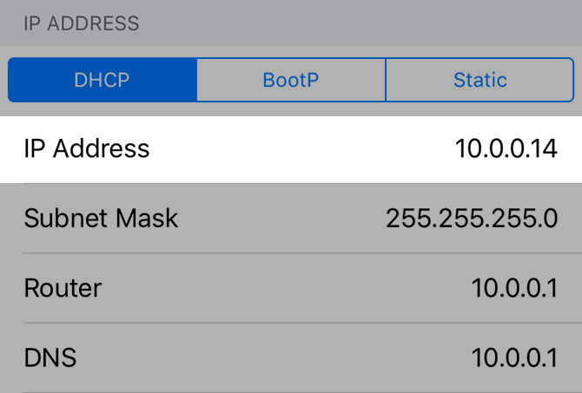This screenshot has width=582, height=393.
Task: Tap the IP Address label
Action: 87,148
